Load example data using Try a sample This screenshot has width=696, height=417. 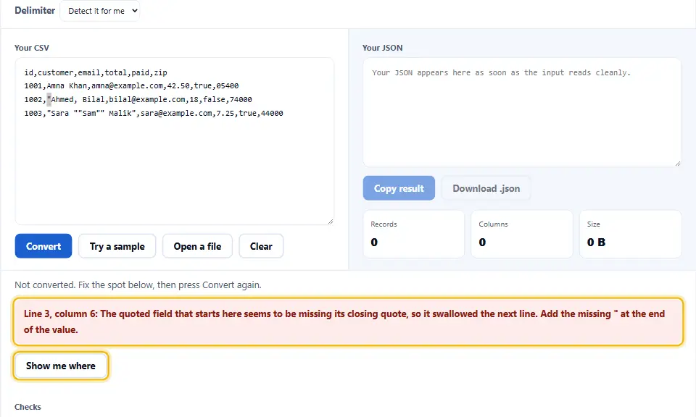(x=117, y=246)
